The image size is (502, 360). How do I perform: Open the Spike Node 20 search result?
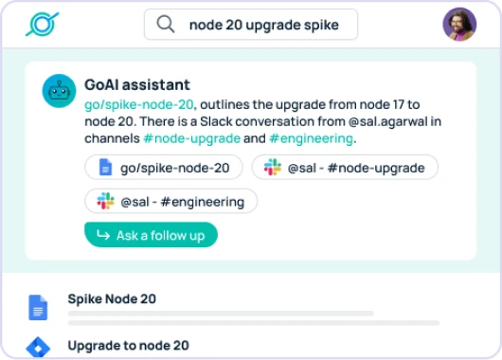[112, 298]
